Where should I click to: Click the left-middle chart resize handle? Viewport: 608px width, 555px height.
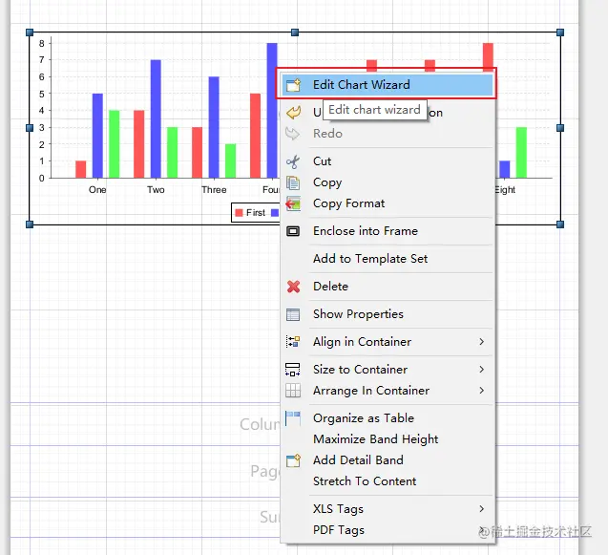pos(30,128)
